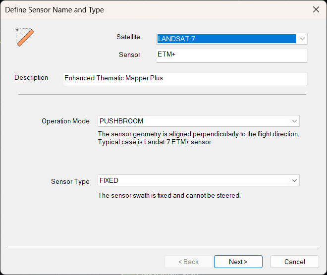327x275 pixels.
Task: Click the Operation Mode label
Action: click(x=65, y=121)
